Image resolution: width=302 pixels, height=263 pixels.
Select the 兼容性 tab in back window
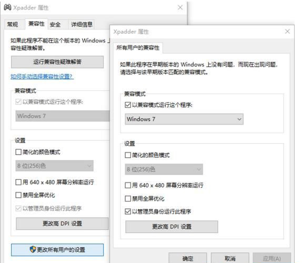[36, 24]
